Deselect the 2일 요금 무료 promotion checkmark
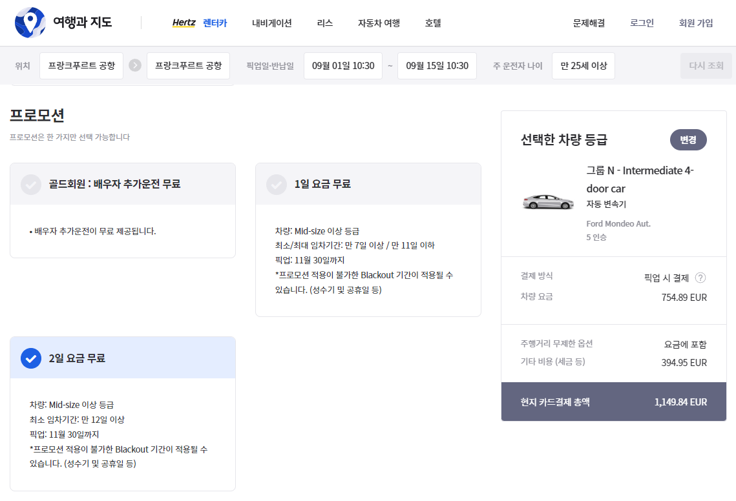736x501 pixels. coord(31,358)
